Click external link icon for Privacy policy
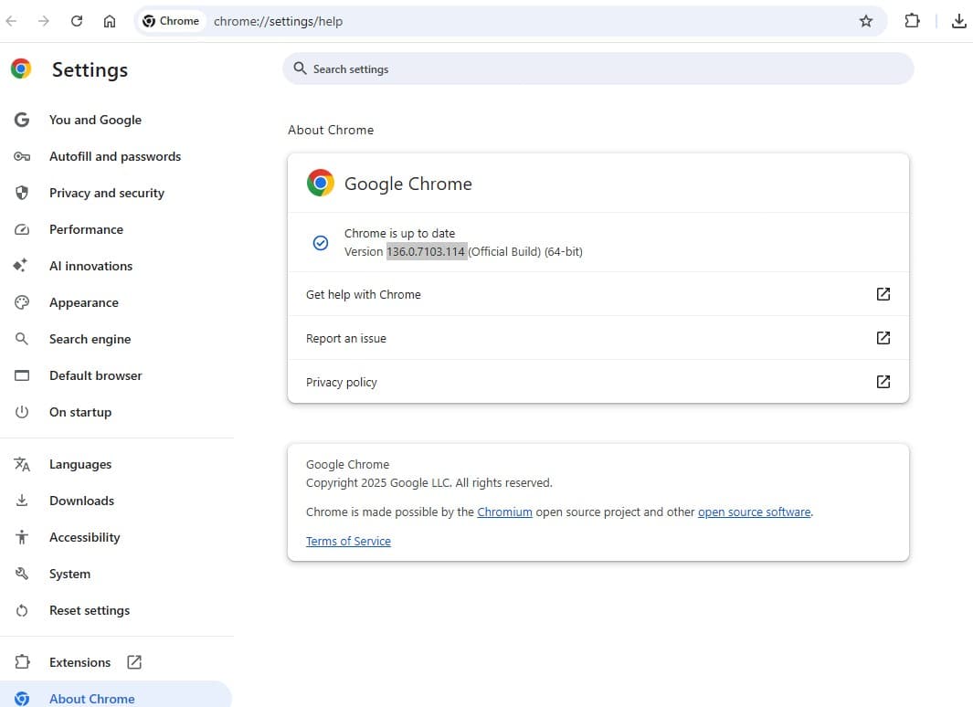 (x=883, y=382)
